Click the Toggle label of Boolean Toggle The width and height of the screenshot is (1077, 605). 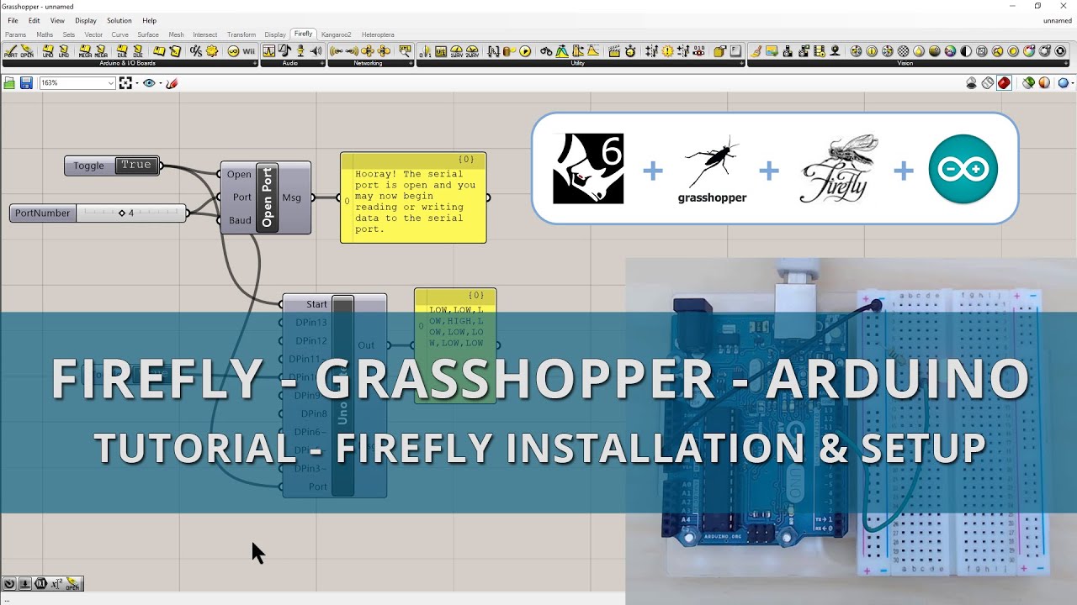[x=88, y=166]
